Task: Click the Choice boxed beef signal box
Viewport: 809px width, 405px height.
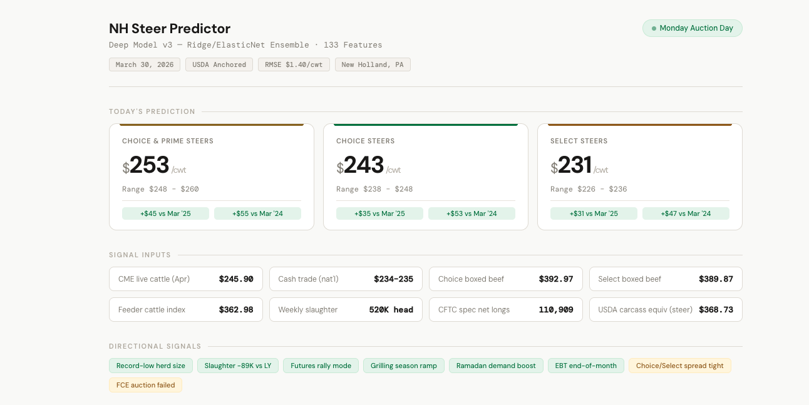Action: pos(506,279)
